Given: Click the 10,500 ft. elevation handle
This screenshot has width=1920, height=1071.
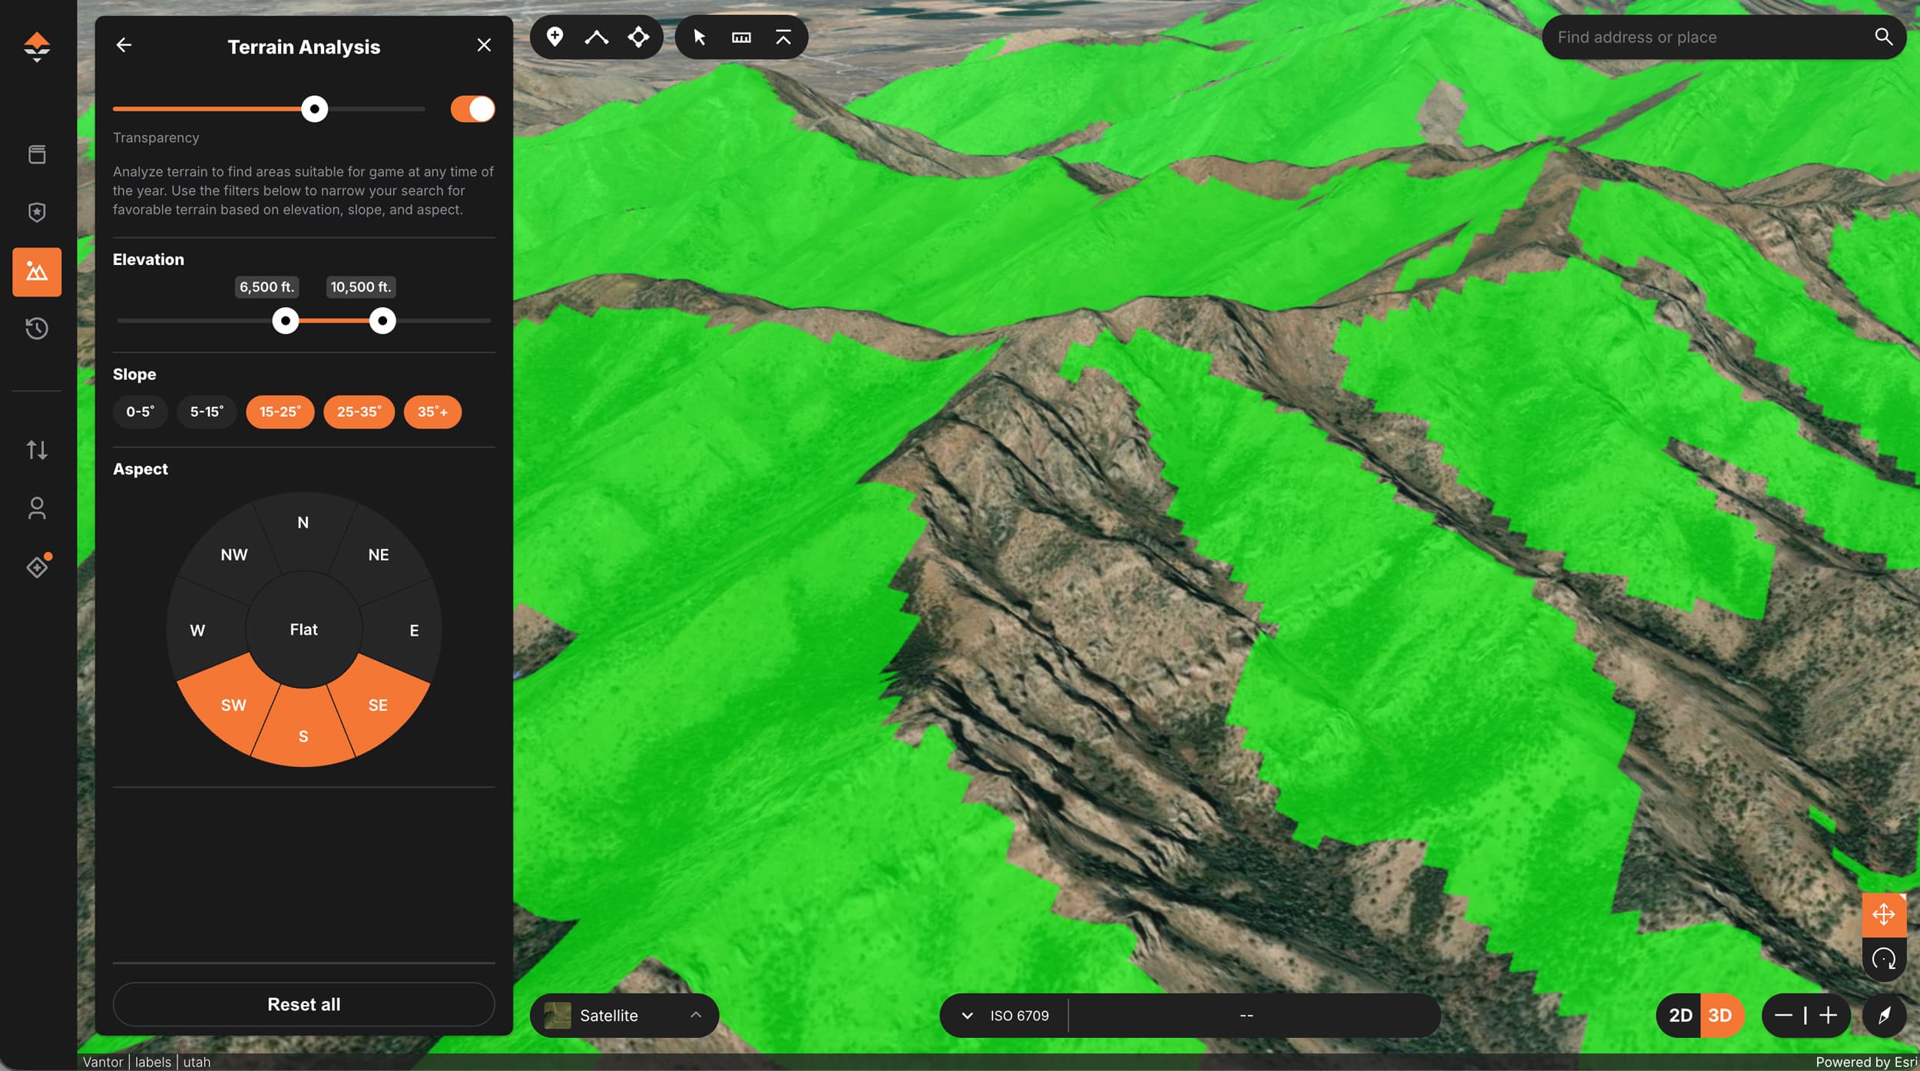Looking at the screenshot, I should (x=382, y=321).
